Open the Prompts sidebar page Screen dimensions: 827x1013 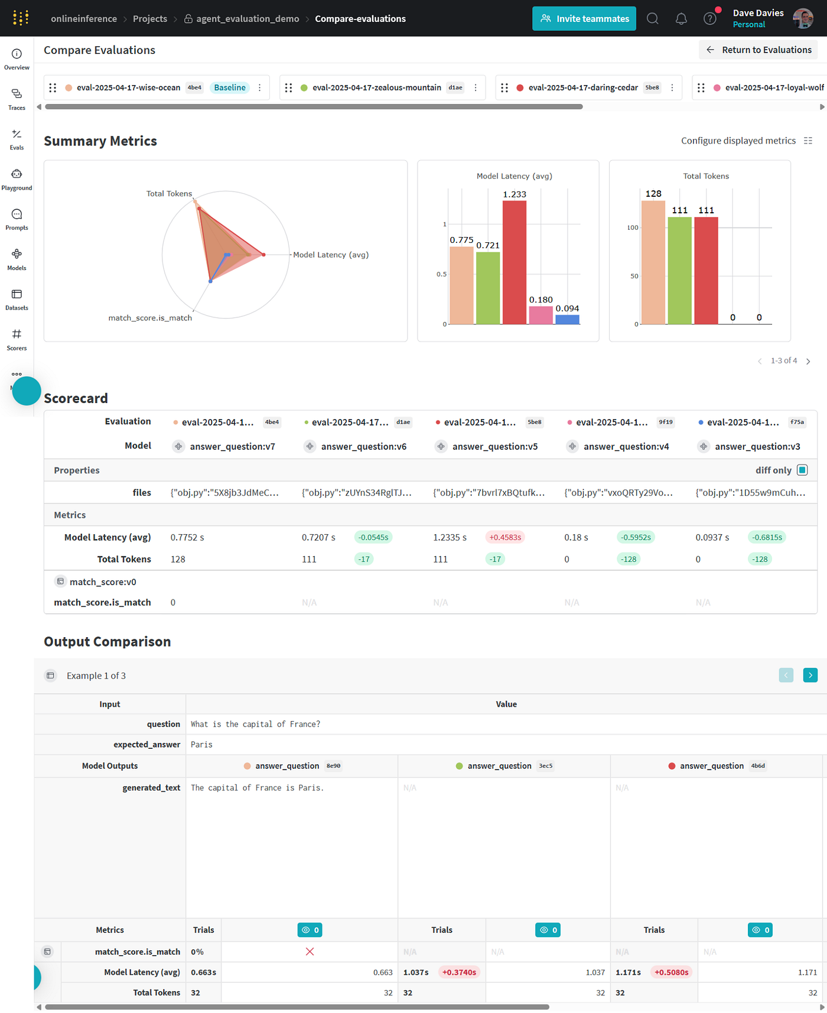coord(17,220)
